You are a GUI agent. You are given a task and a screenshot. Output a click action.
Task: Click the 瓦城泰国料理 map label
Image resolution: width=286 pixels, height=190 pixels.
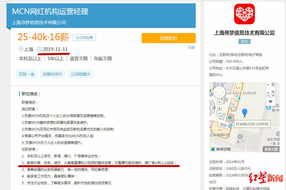220,135
